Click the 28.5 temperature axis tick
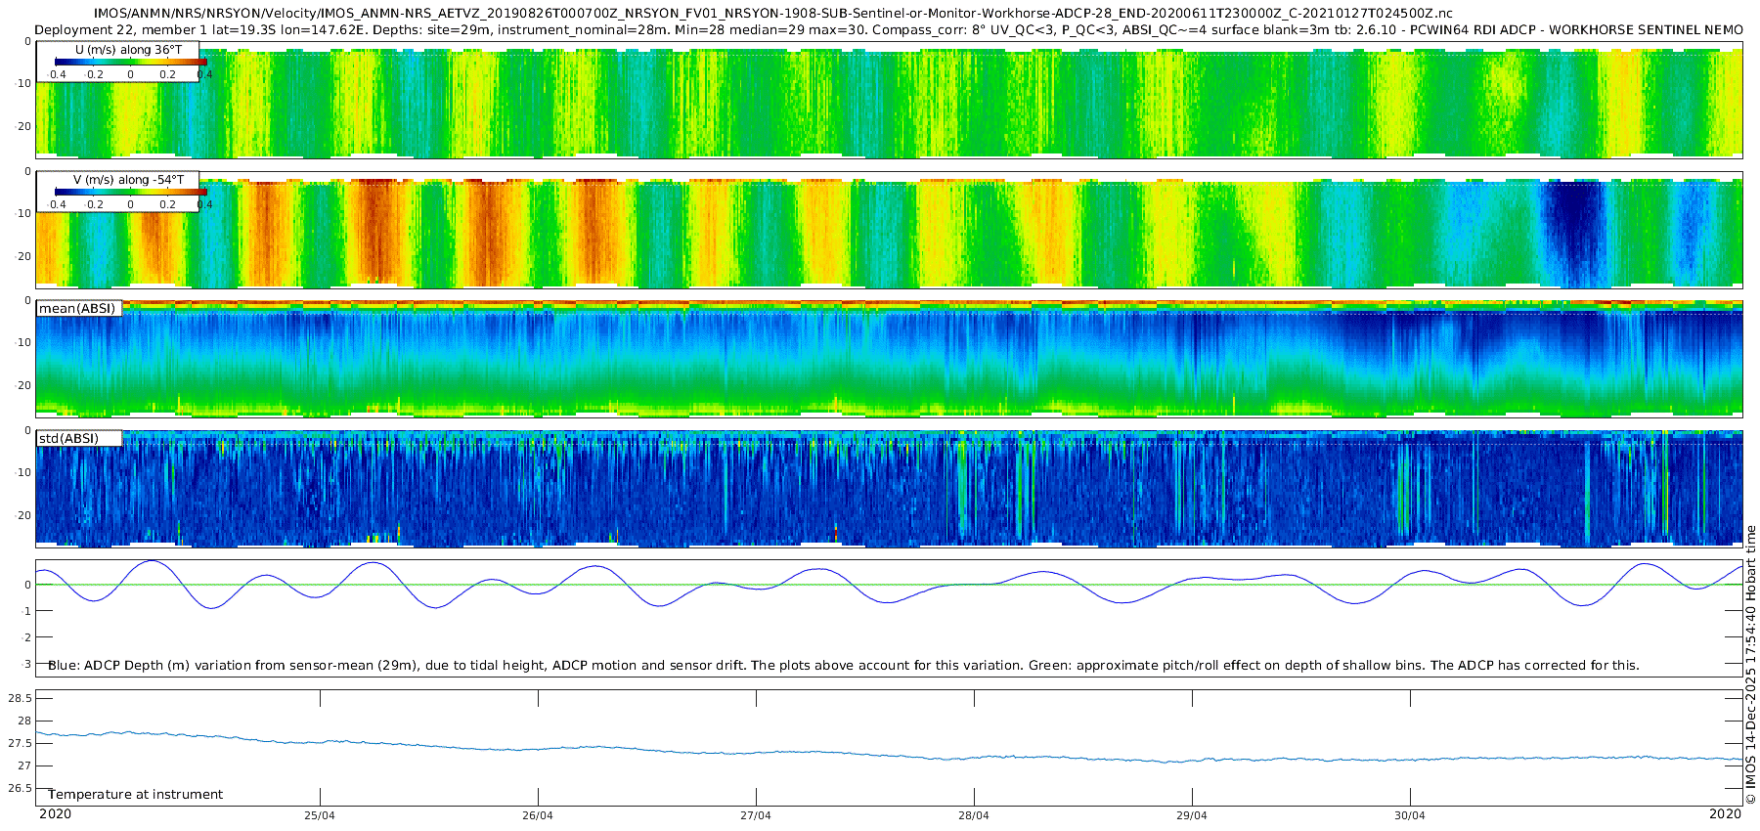Image resolution: width=1760 pixels, height=831 pixels. point(20,698)
